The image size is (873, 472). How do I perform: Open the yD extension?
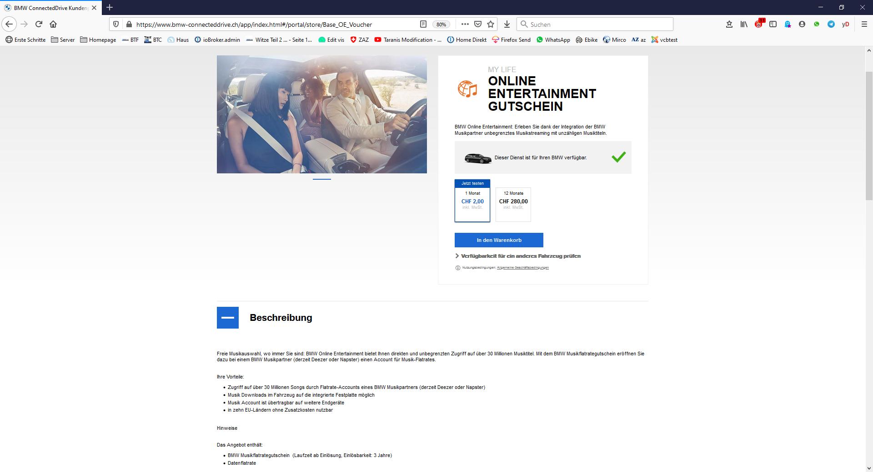tap(846, 24)
